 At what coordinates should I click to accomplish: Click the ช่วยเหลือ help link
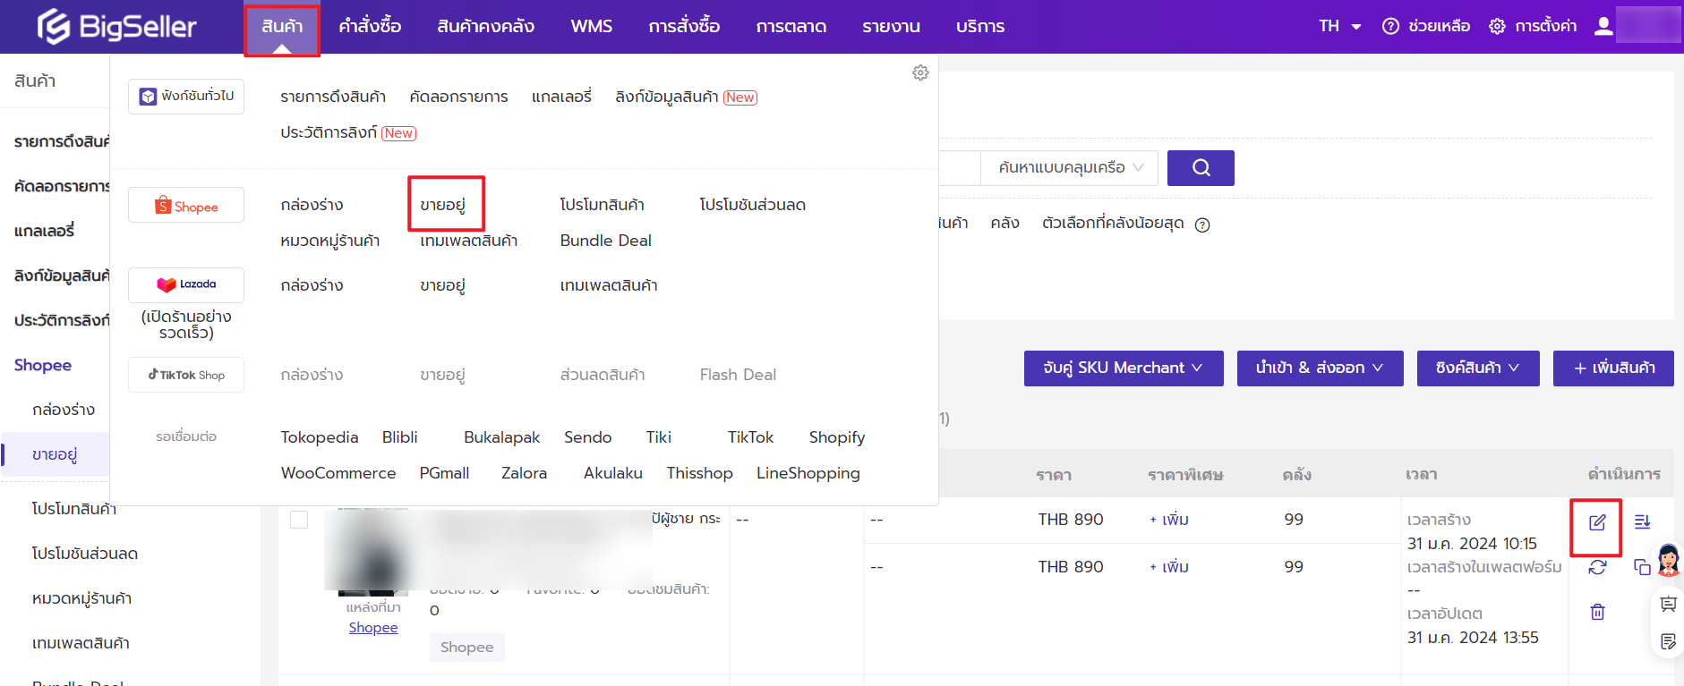[x=1439, y=26]
